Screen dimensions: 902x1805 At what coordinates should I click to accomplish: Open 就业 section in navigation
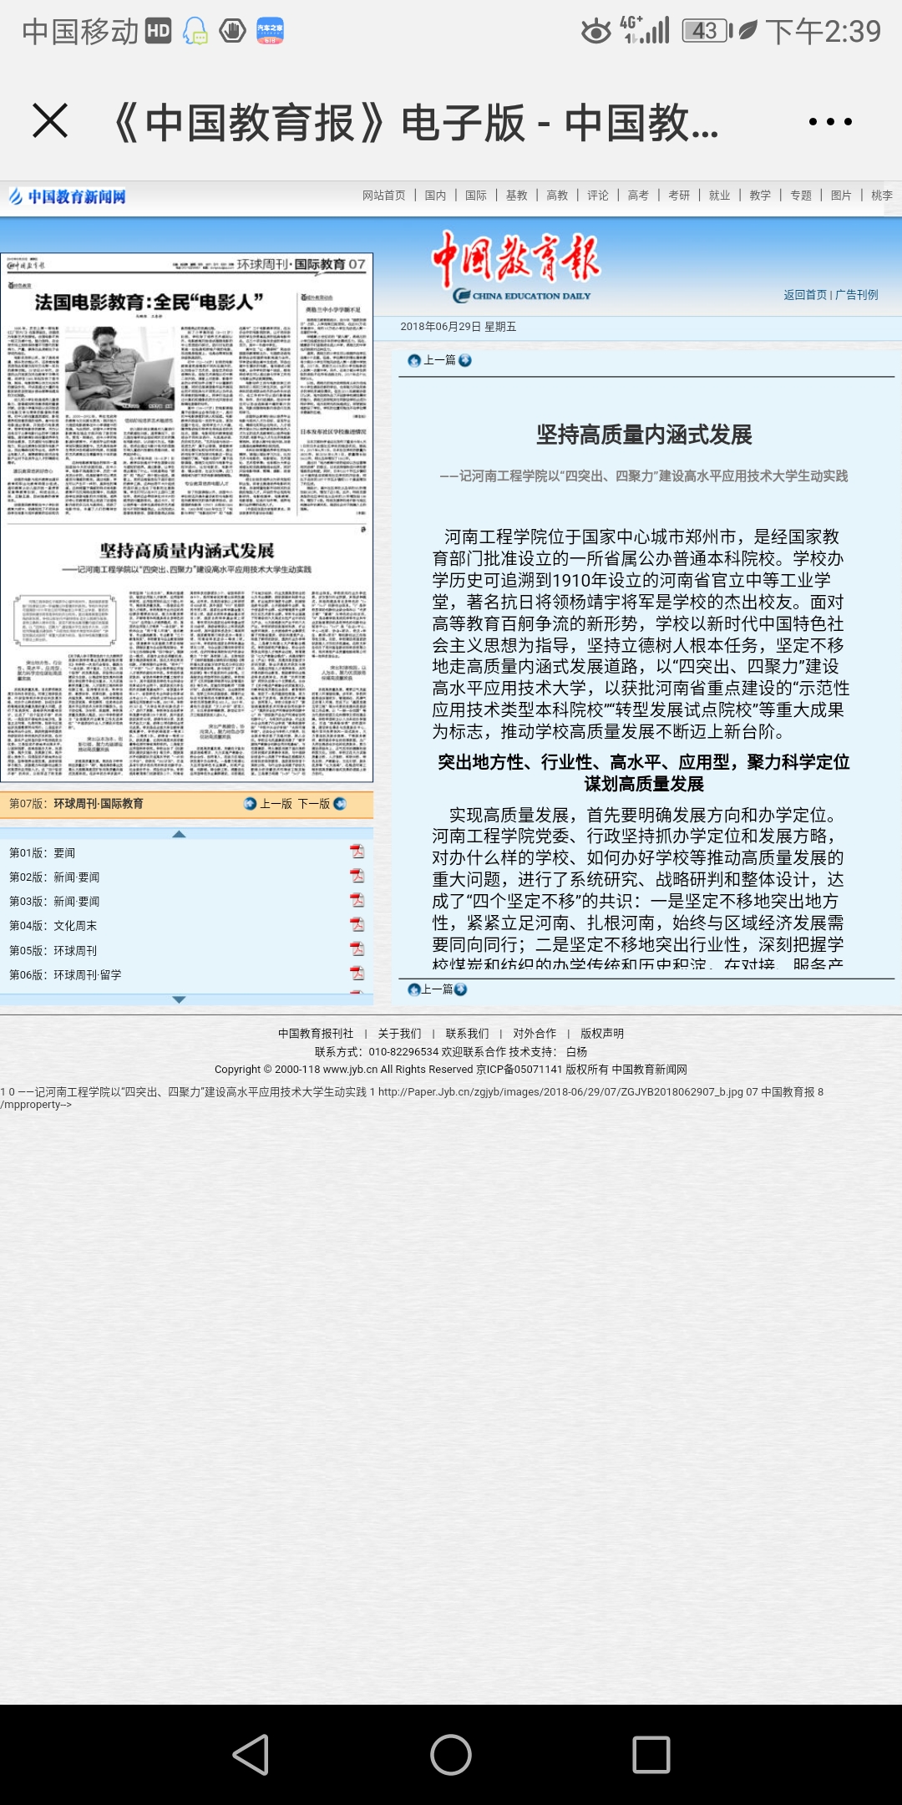(x=719, y=196)
